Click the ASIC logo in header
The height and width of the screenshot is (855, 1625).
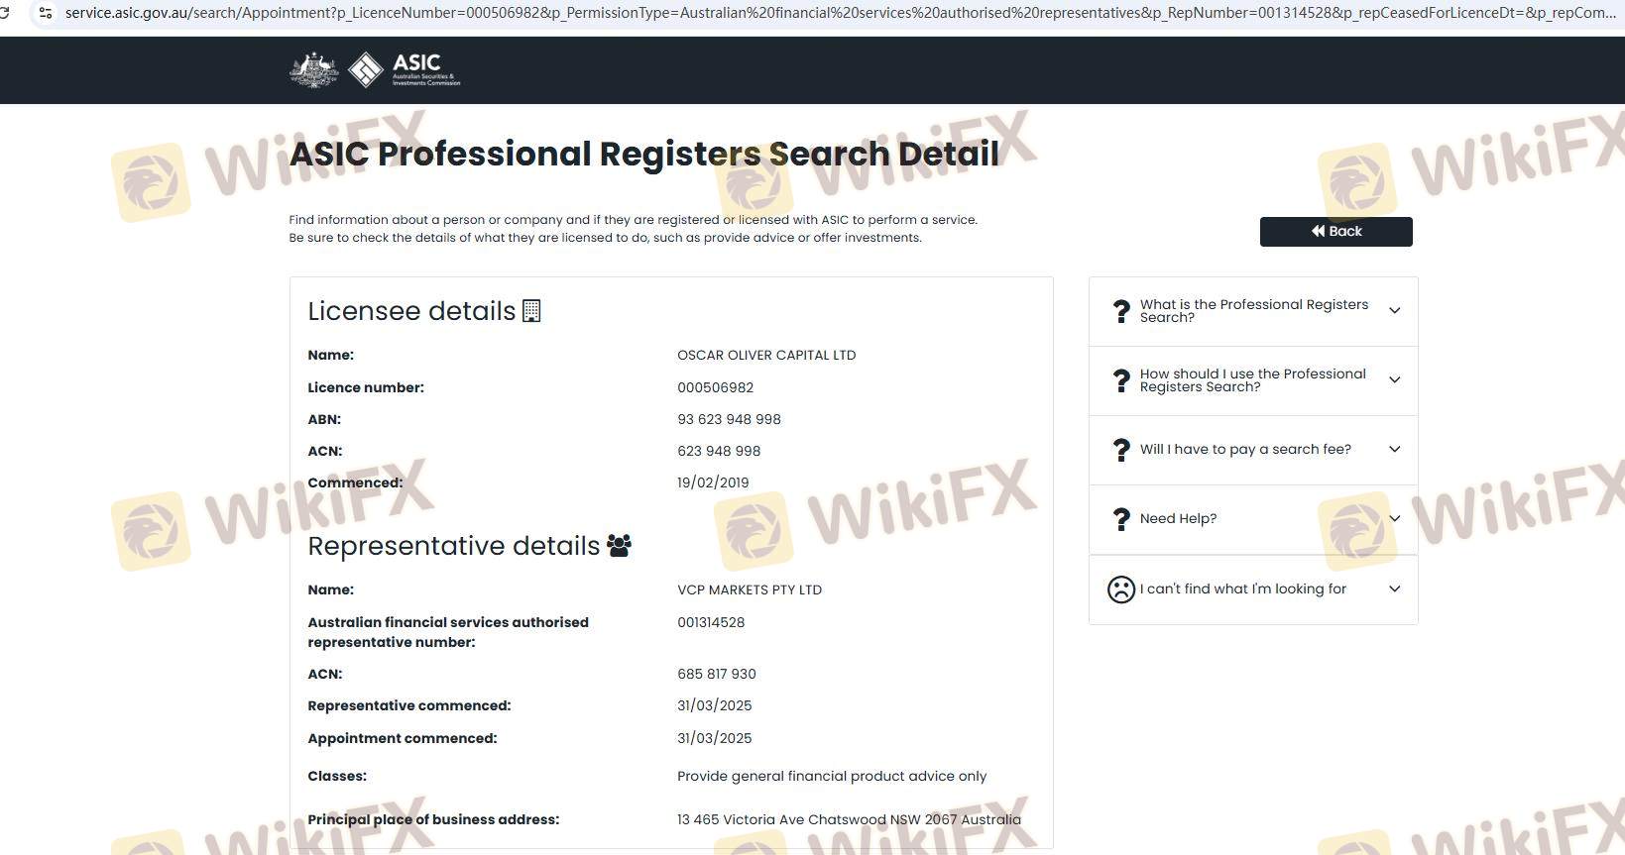tap(406, 69)
